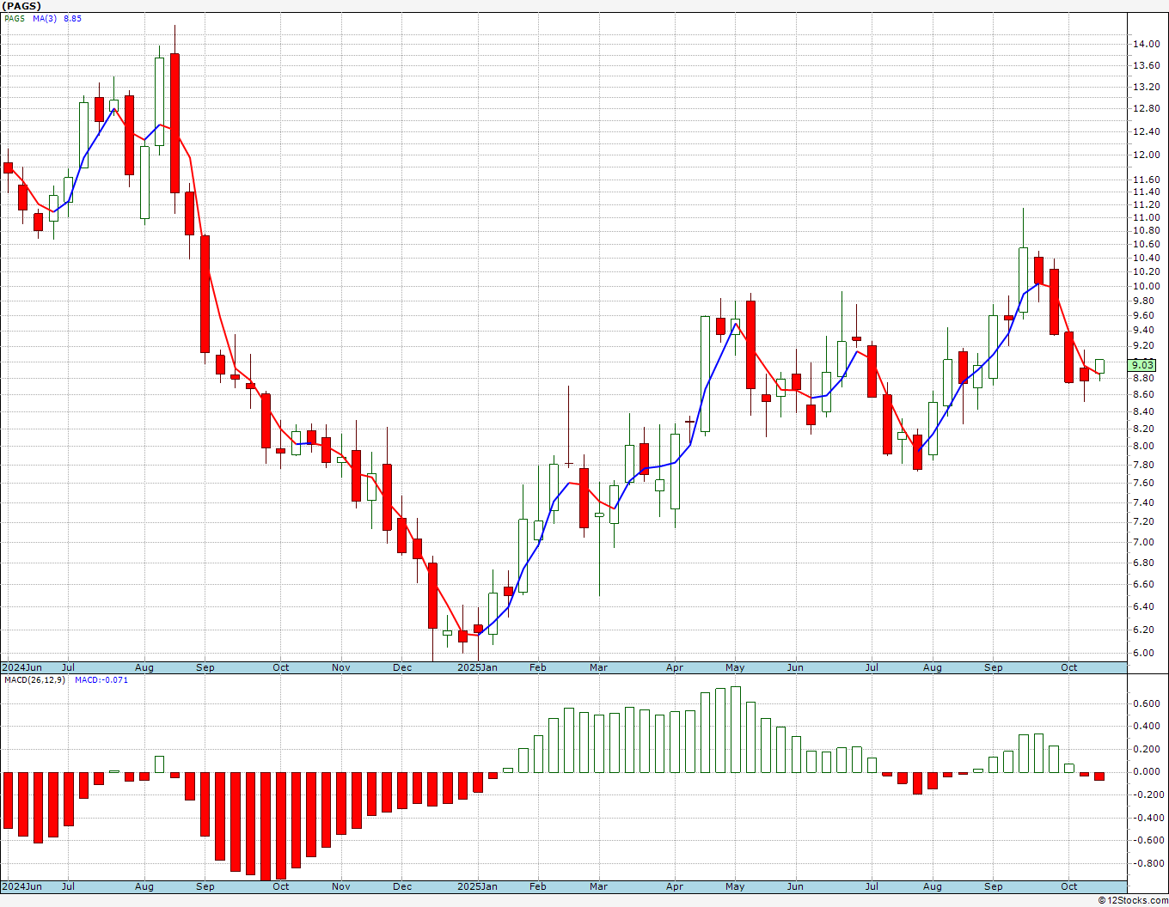Select the MA(3) indicator label
This screenshot has height=907, width=1169.
[45, 18]
